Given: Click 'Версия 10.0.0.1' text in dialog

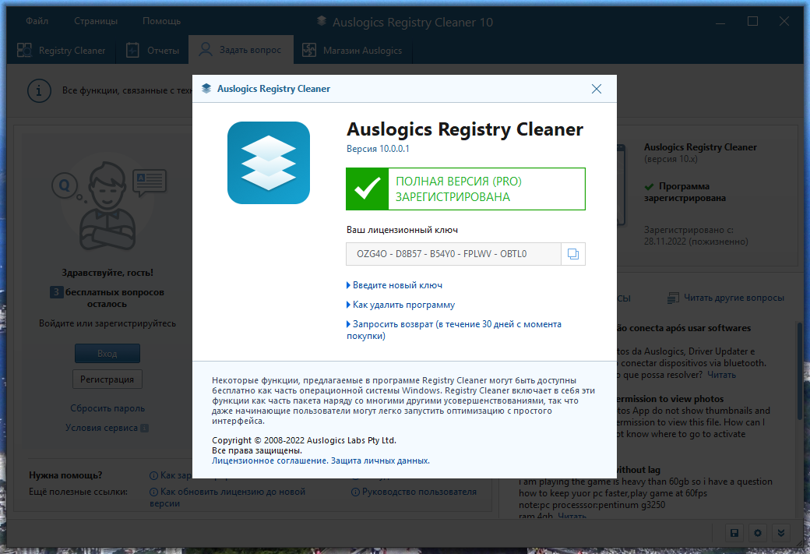Looking at the screenshot, I should tap(378, 149).
